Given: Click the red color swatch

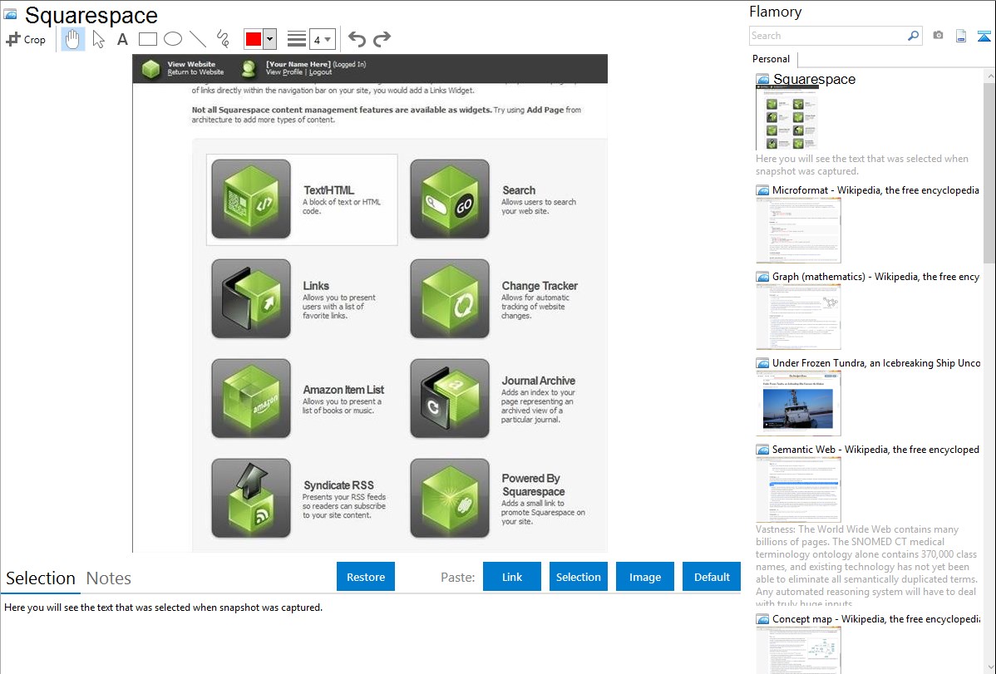Looking at the screenshot, I should [x=254, y=39].
